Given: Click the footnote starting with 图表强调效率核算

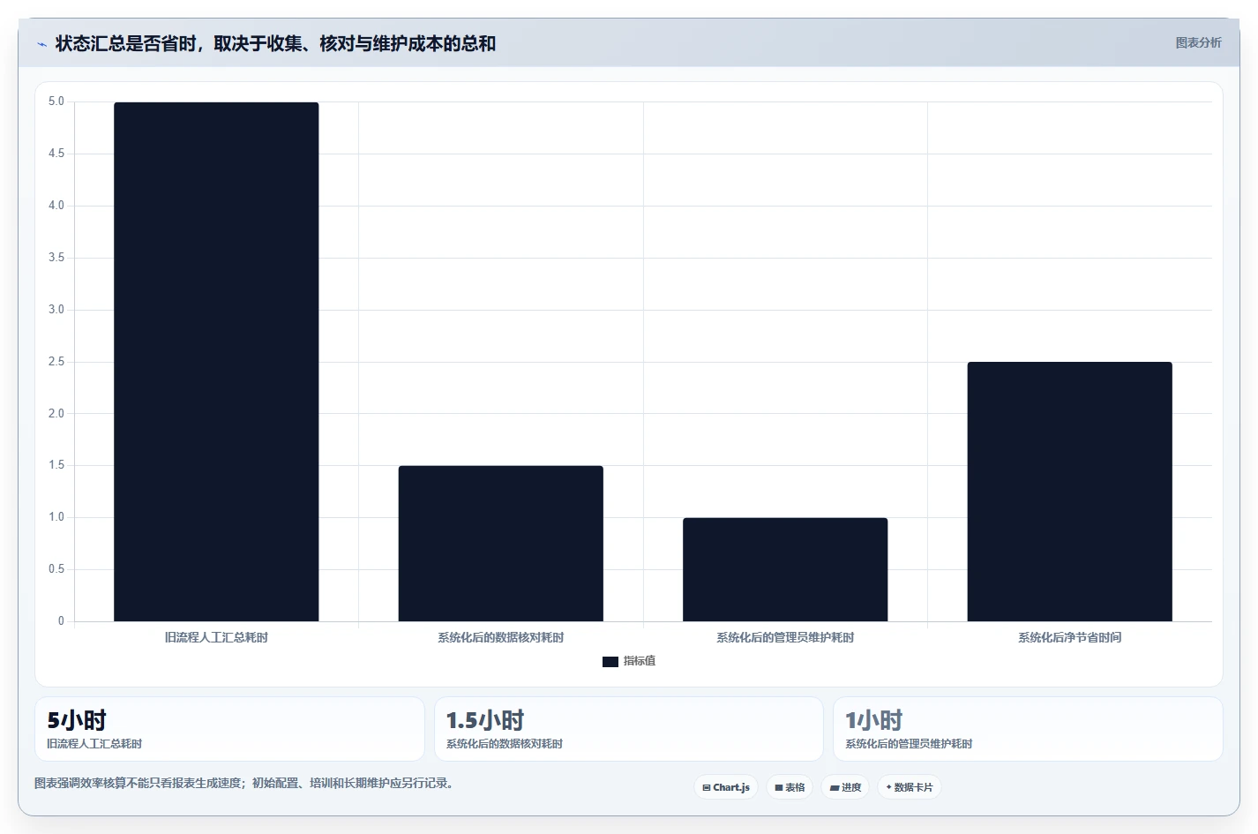Looking at the screenshot, I should tap(243, 783).
